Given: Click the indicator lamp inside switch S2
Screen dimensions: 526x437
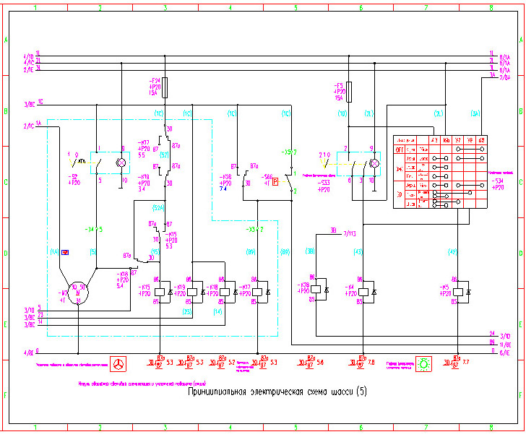Looking at the screenshot, I should [121, 163].
